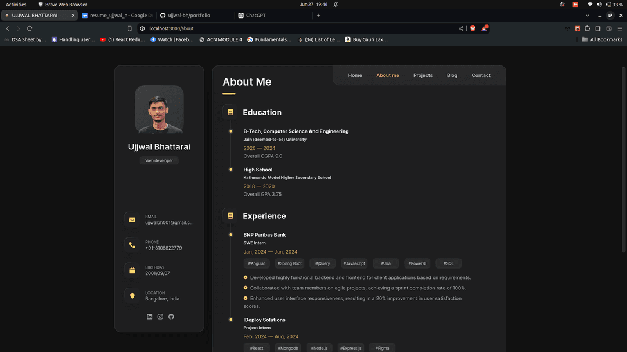Open Blog in navbar

click(x=452, y=75)
